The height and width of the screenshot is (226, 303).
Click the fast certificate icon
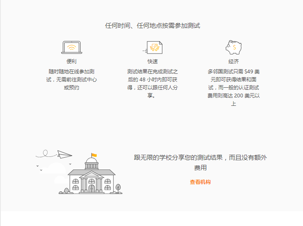click(154, 47)
